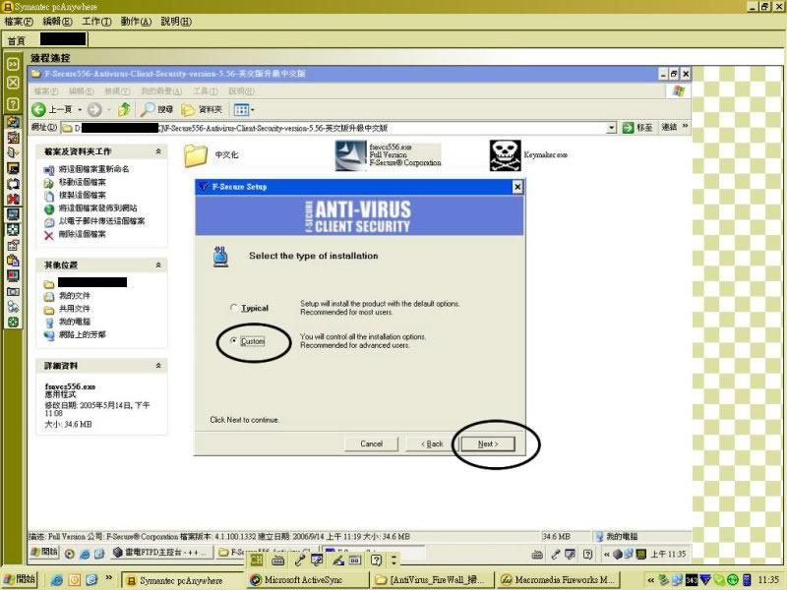This screenshot has height=590, width=787.
Task: Toggle the 資料夾 folders pane button
Action: tap(202, 109)
